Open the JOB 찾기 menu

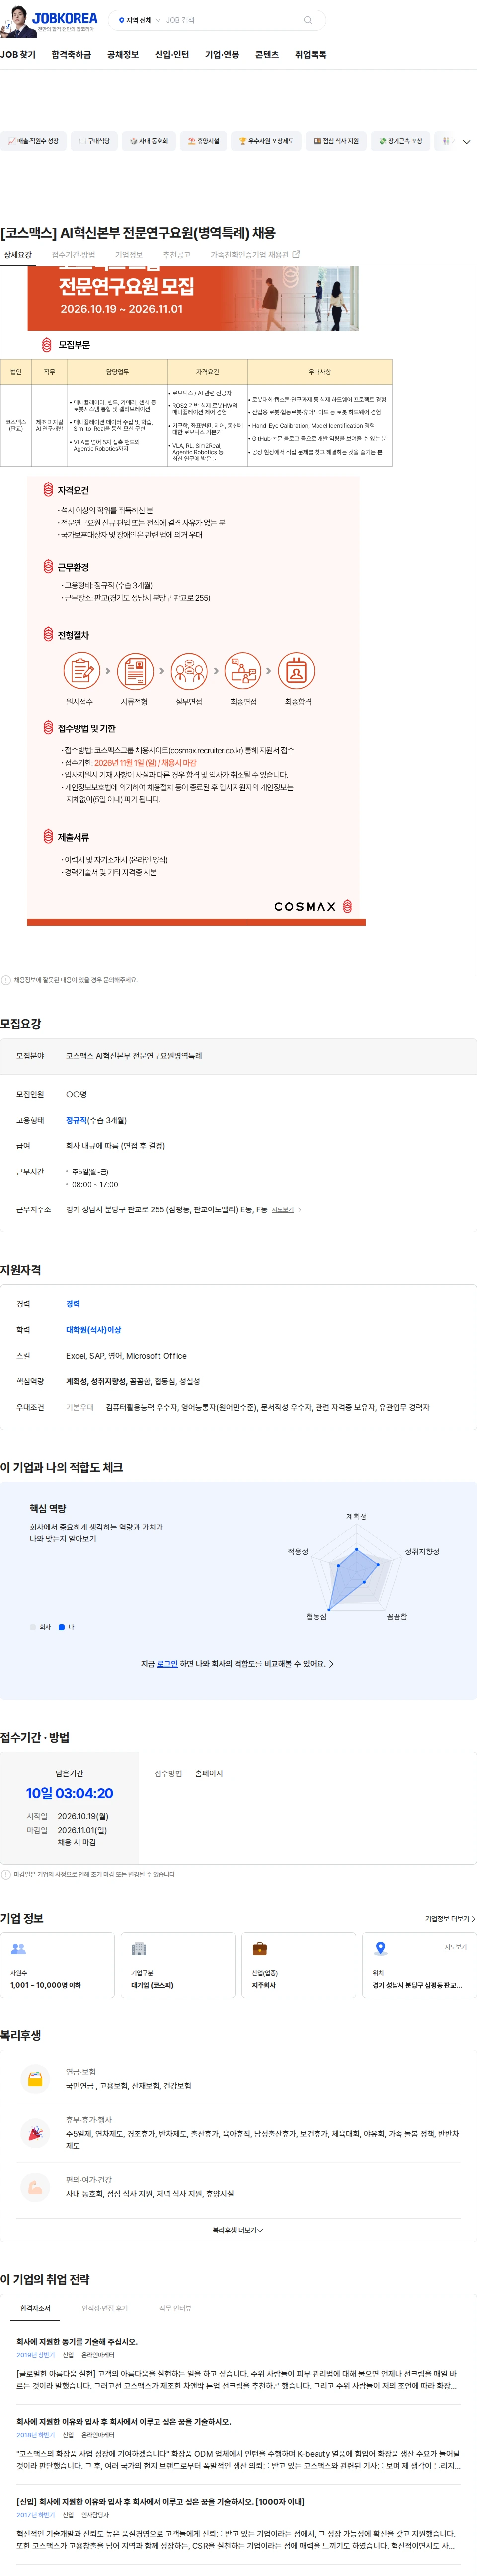(x=17, y=55)
